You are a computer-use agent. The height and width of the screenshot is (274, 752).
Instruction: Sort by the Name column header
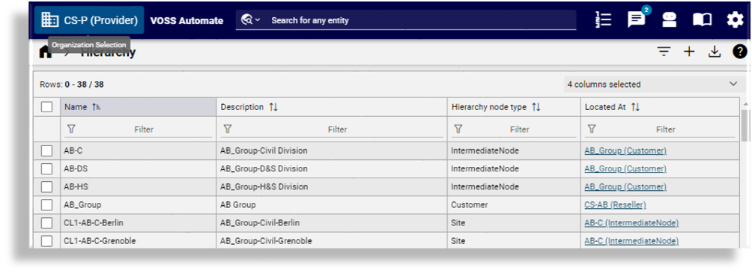coord(138,107)
